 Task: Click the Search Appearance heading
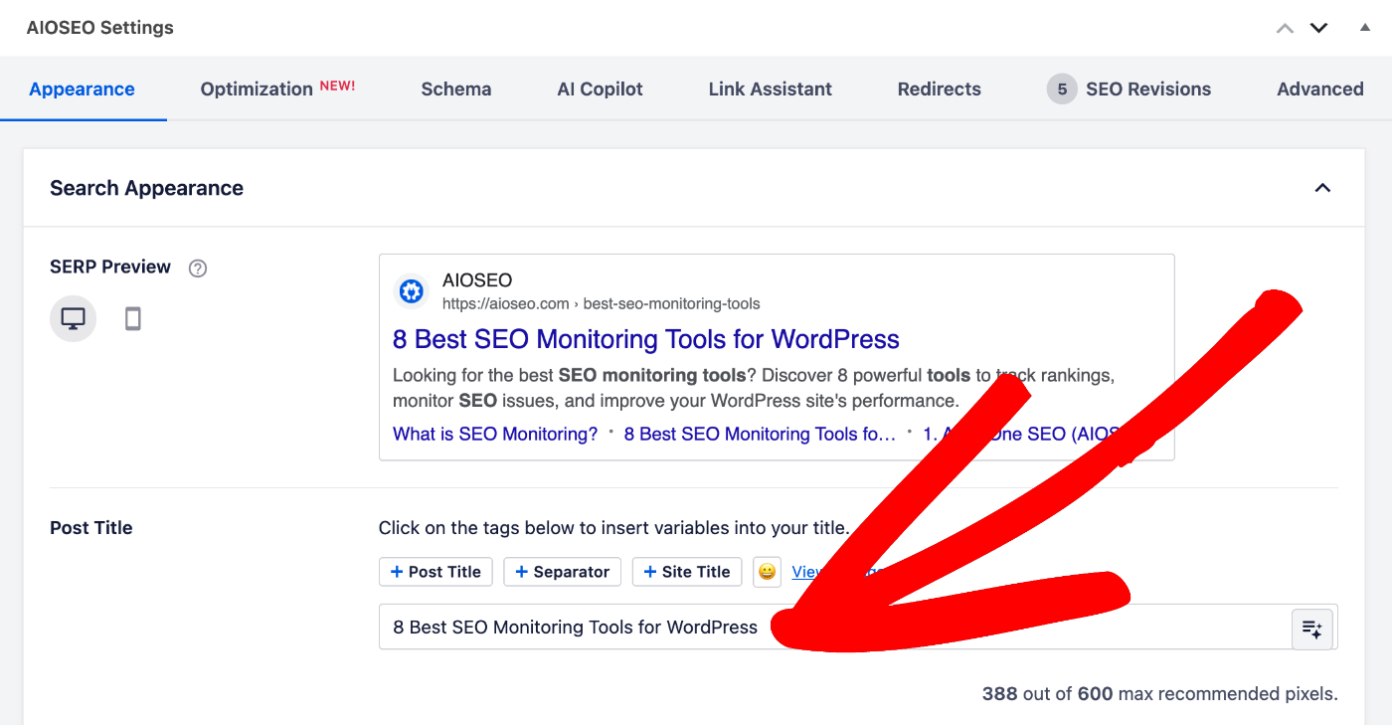pyautogui.click(x=147, y=188)
